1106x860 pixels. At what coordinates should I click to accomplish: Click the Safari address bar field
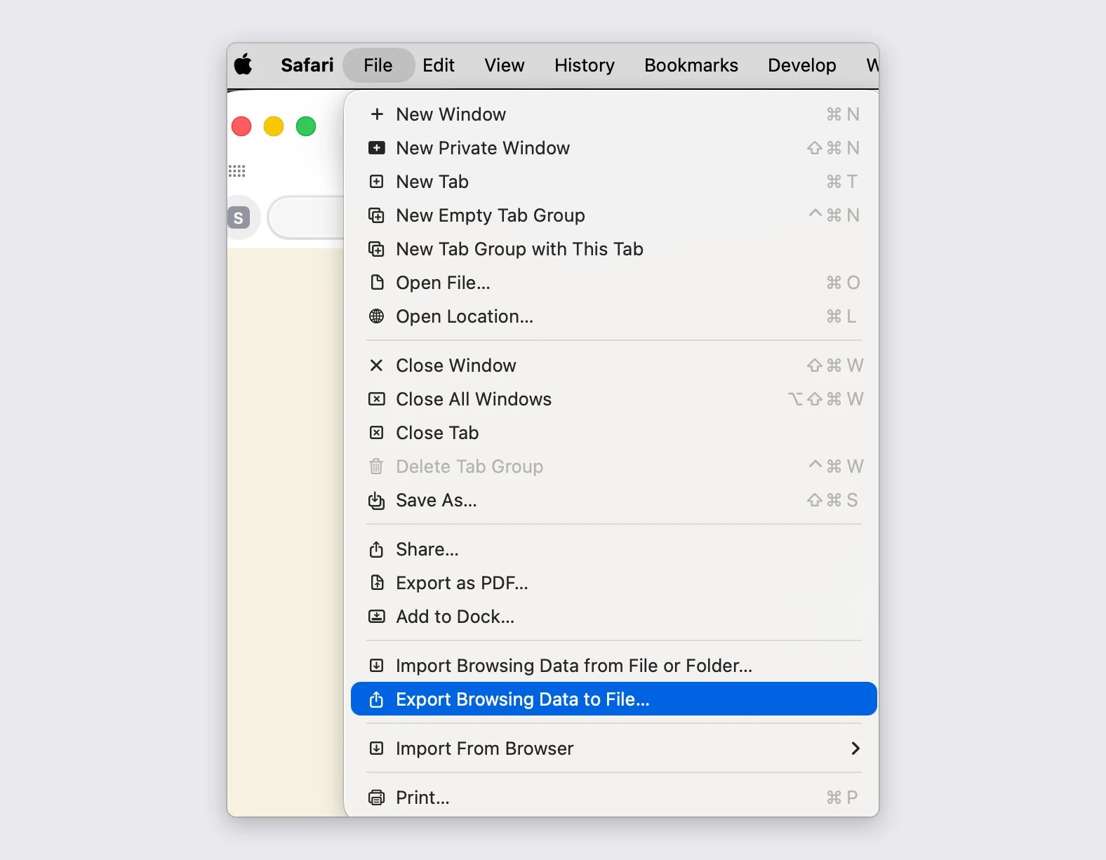(307, 217)
